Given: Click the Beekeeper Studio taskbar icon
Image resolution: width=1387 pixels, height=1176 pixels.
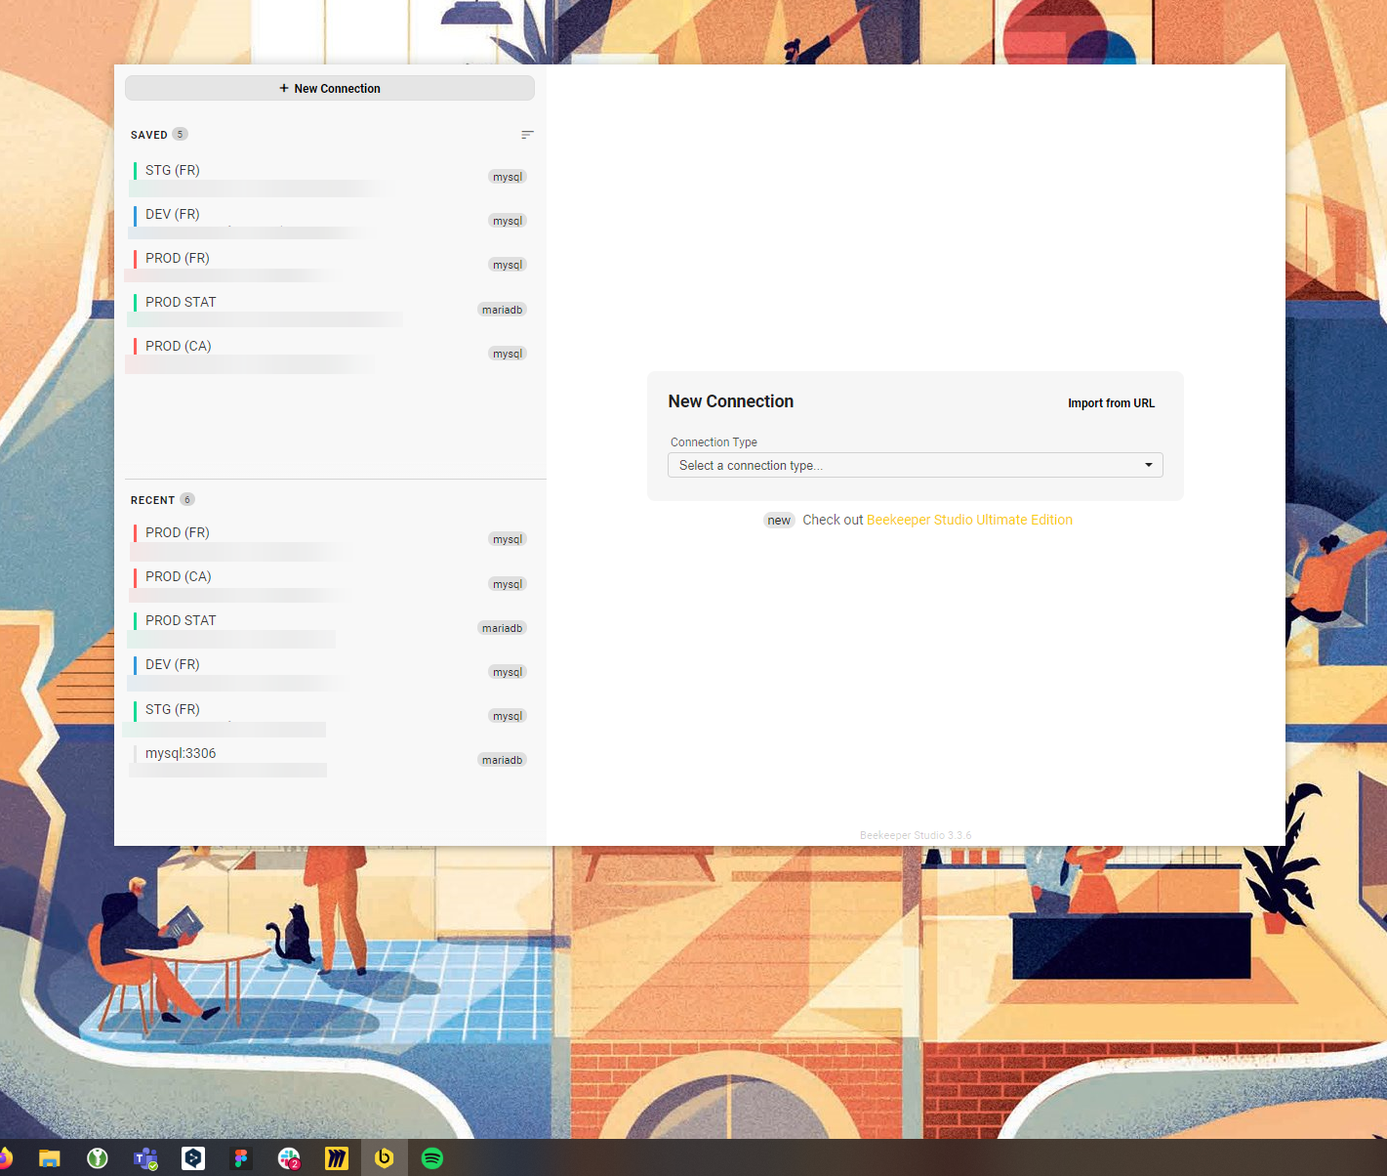Looking at the screenshot, I should click(385, 1158).
